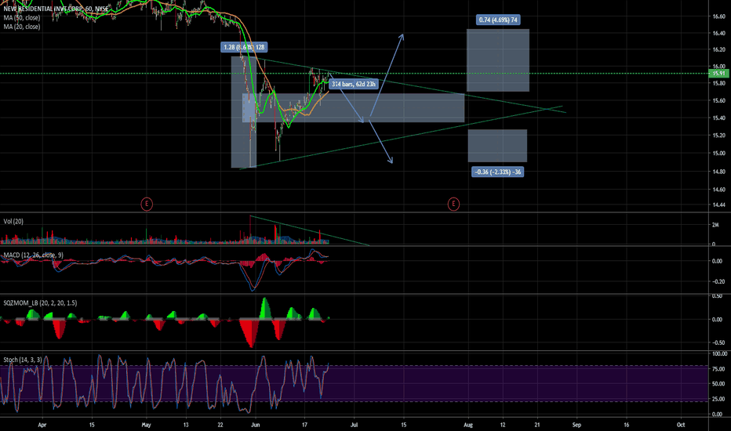Click the earnings E marker near May

pyautogui.click(x=147, y=204)
